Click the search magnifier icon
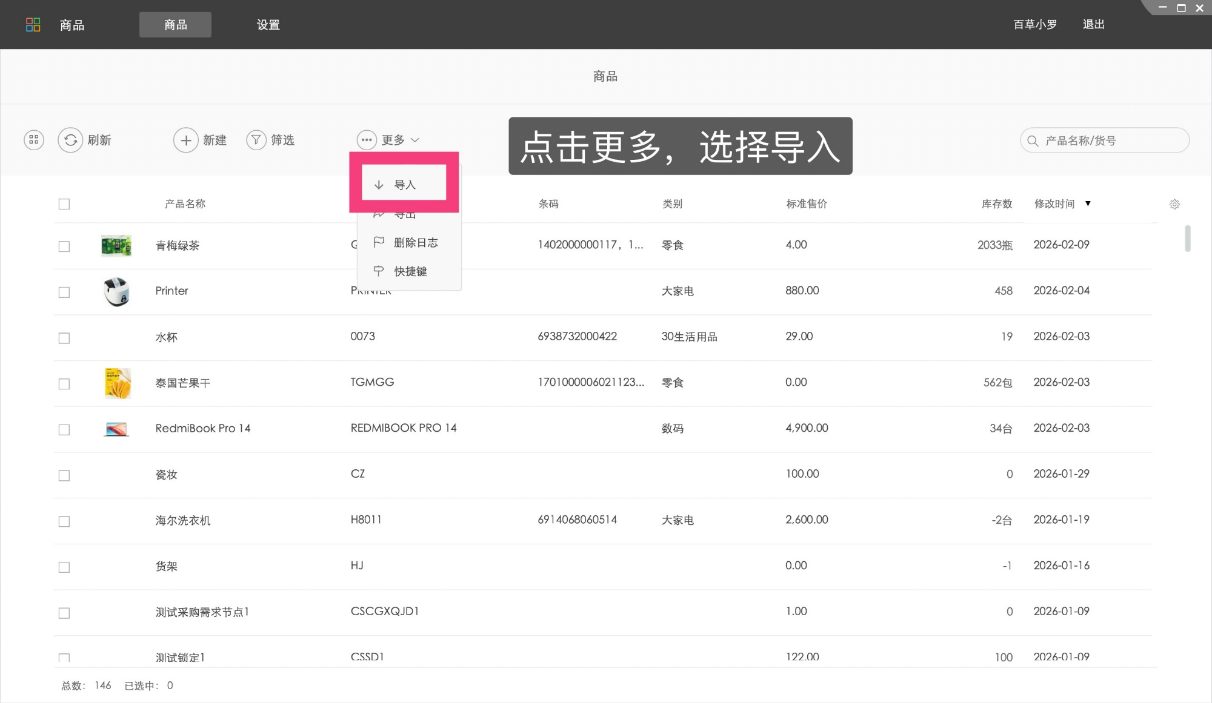Viewport: 1212px width, 703px height. 1033,140
